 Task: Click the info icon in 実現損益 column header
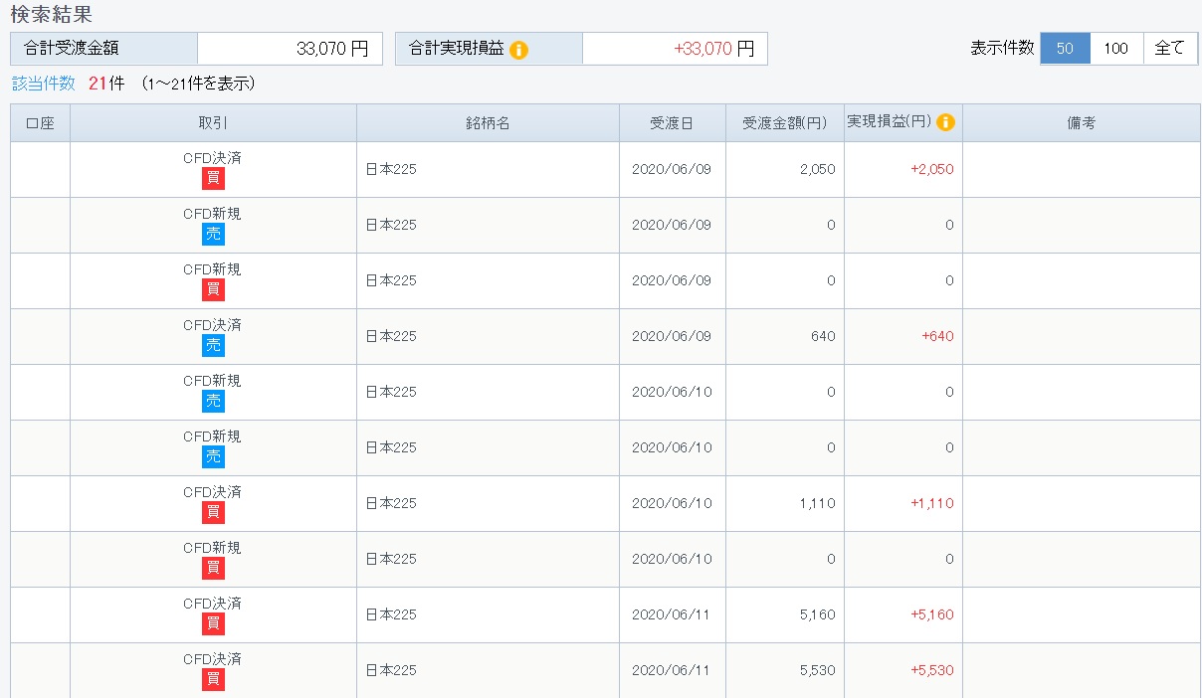point(945,122)
